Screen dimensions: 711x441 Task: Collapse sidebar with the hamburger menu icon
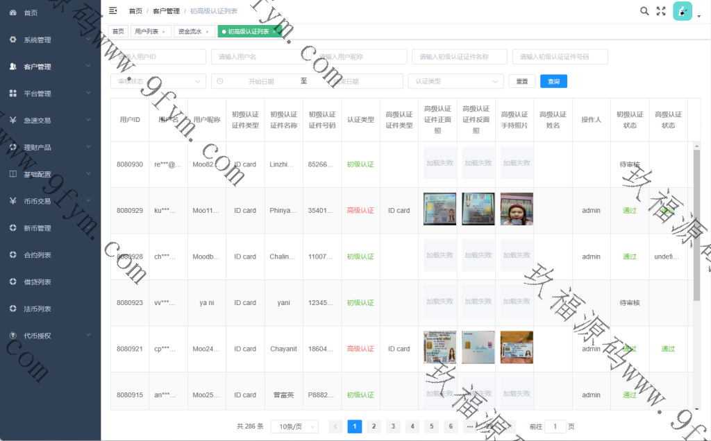[113, 10]
